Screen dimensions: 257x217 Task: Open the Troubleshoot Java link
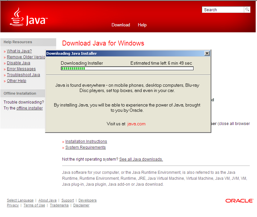[23, 75]
